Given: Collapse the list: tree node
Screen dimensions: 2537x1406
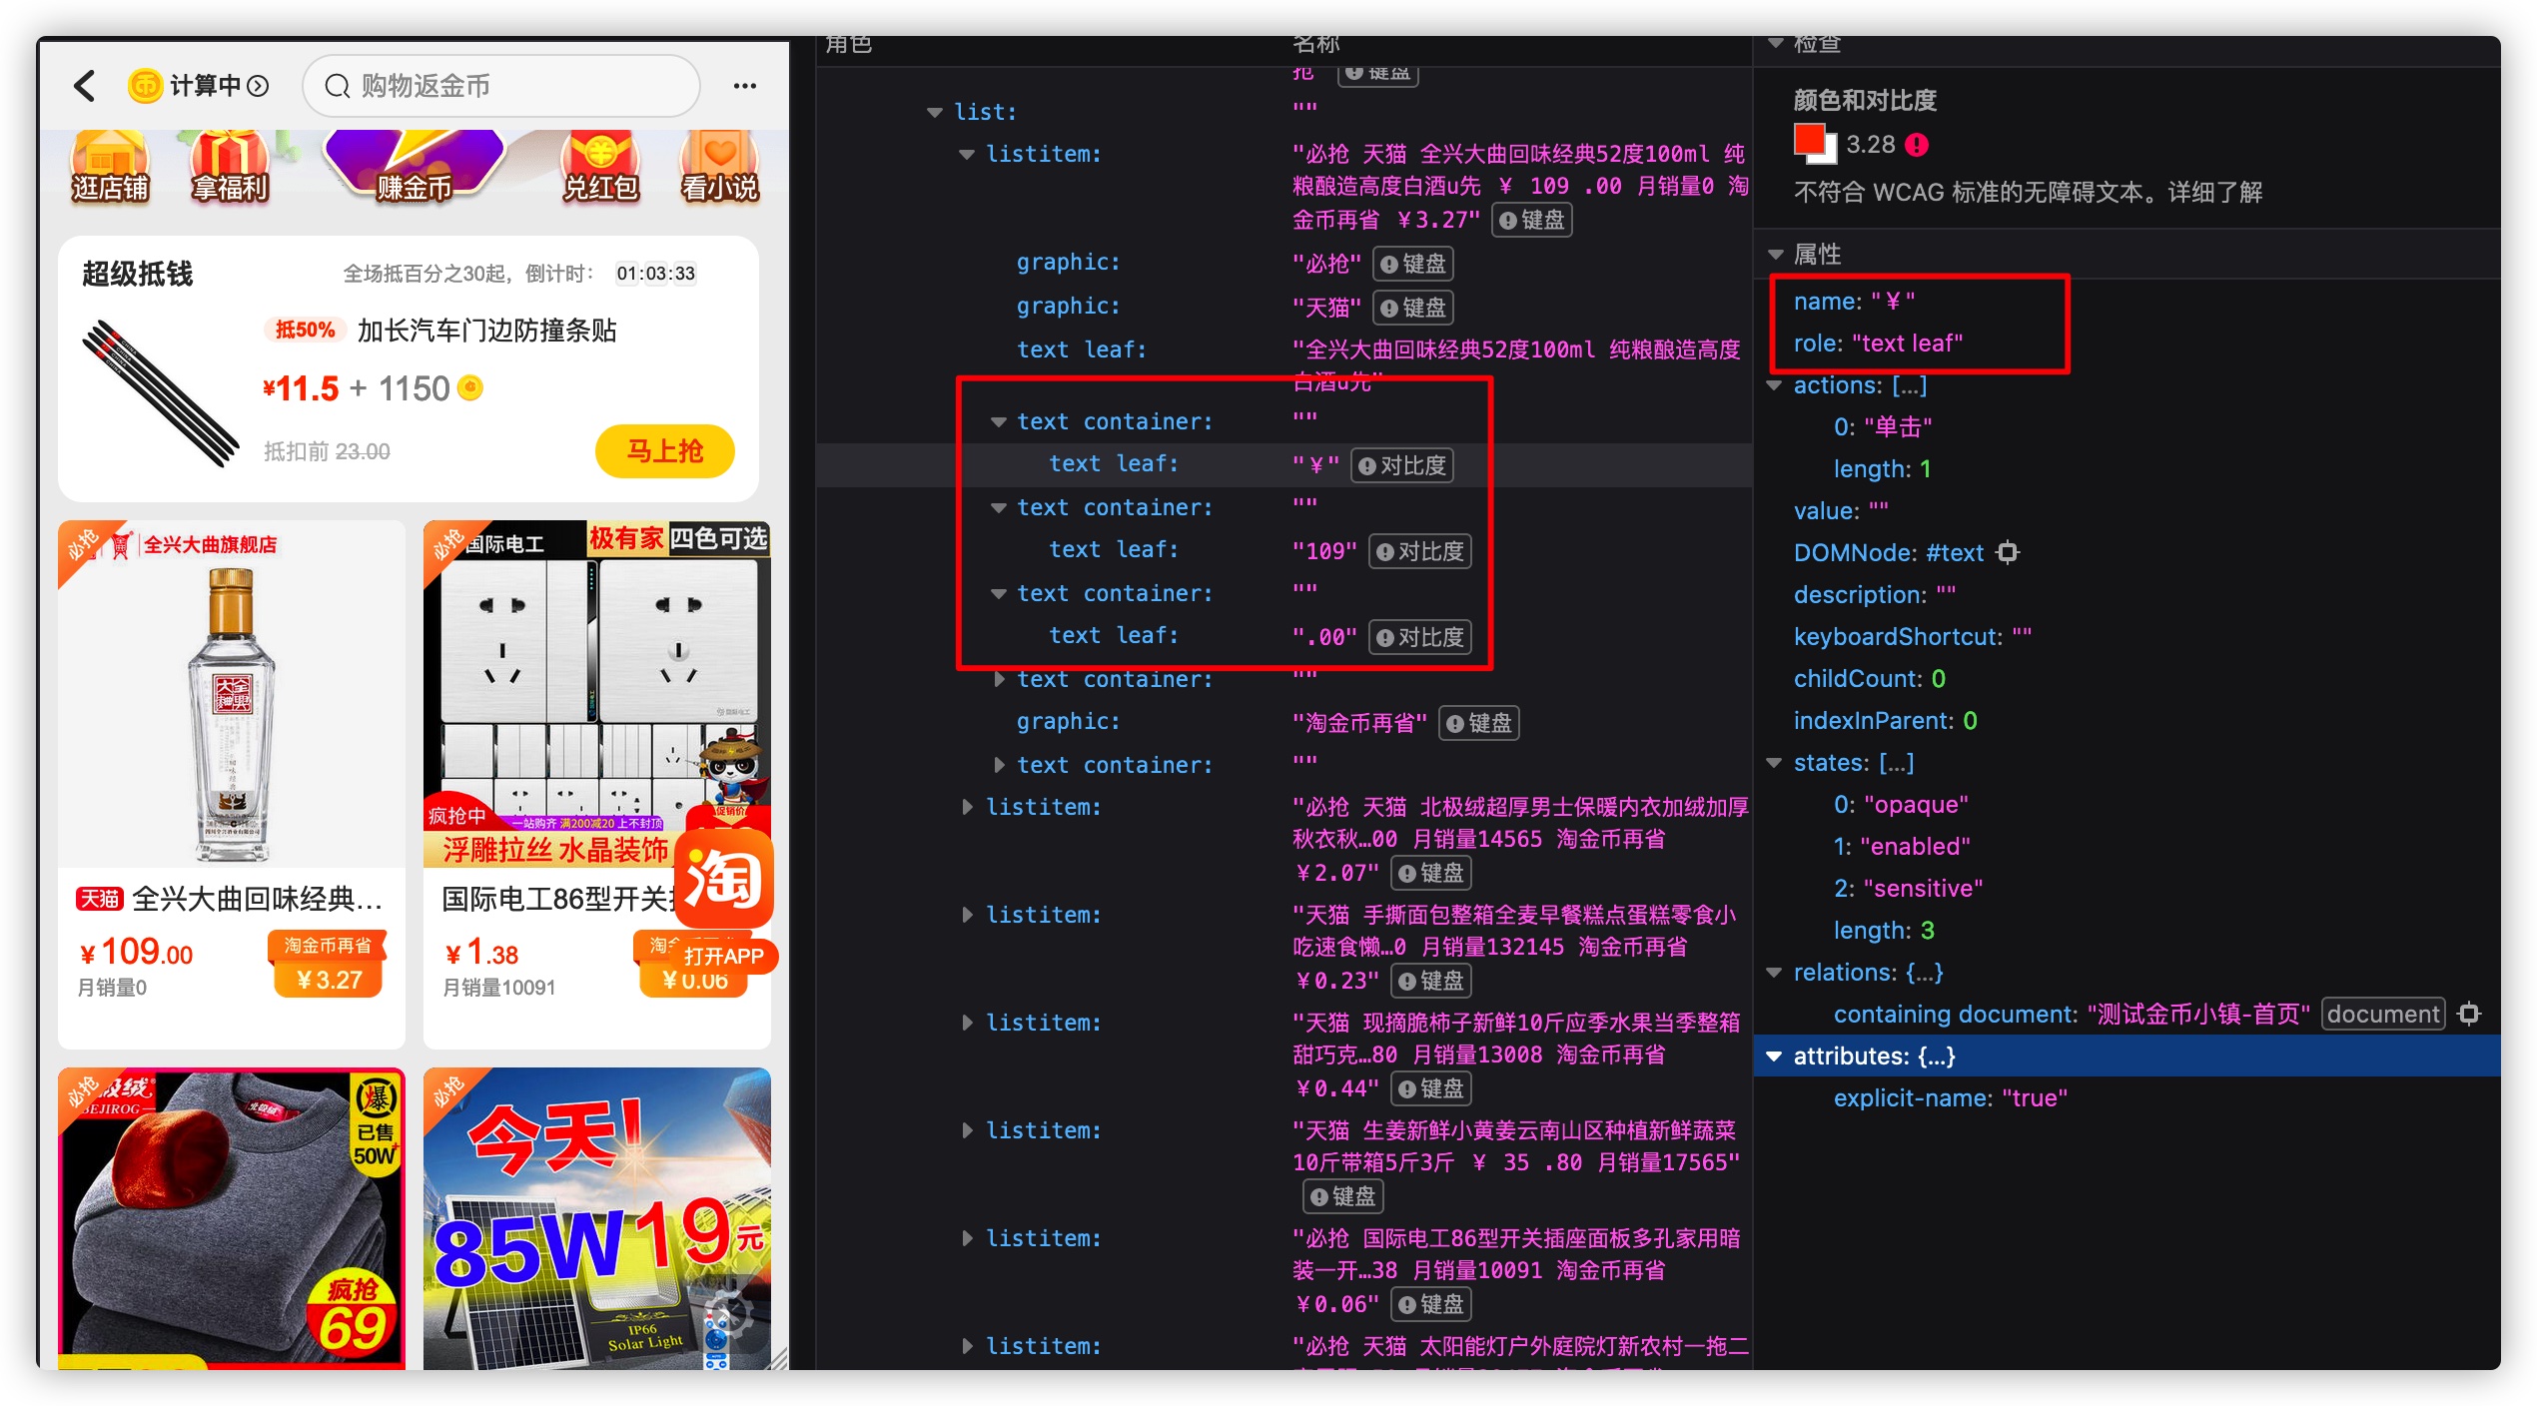Looking at the screenshot, I should 935,112.
